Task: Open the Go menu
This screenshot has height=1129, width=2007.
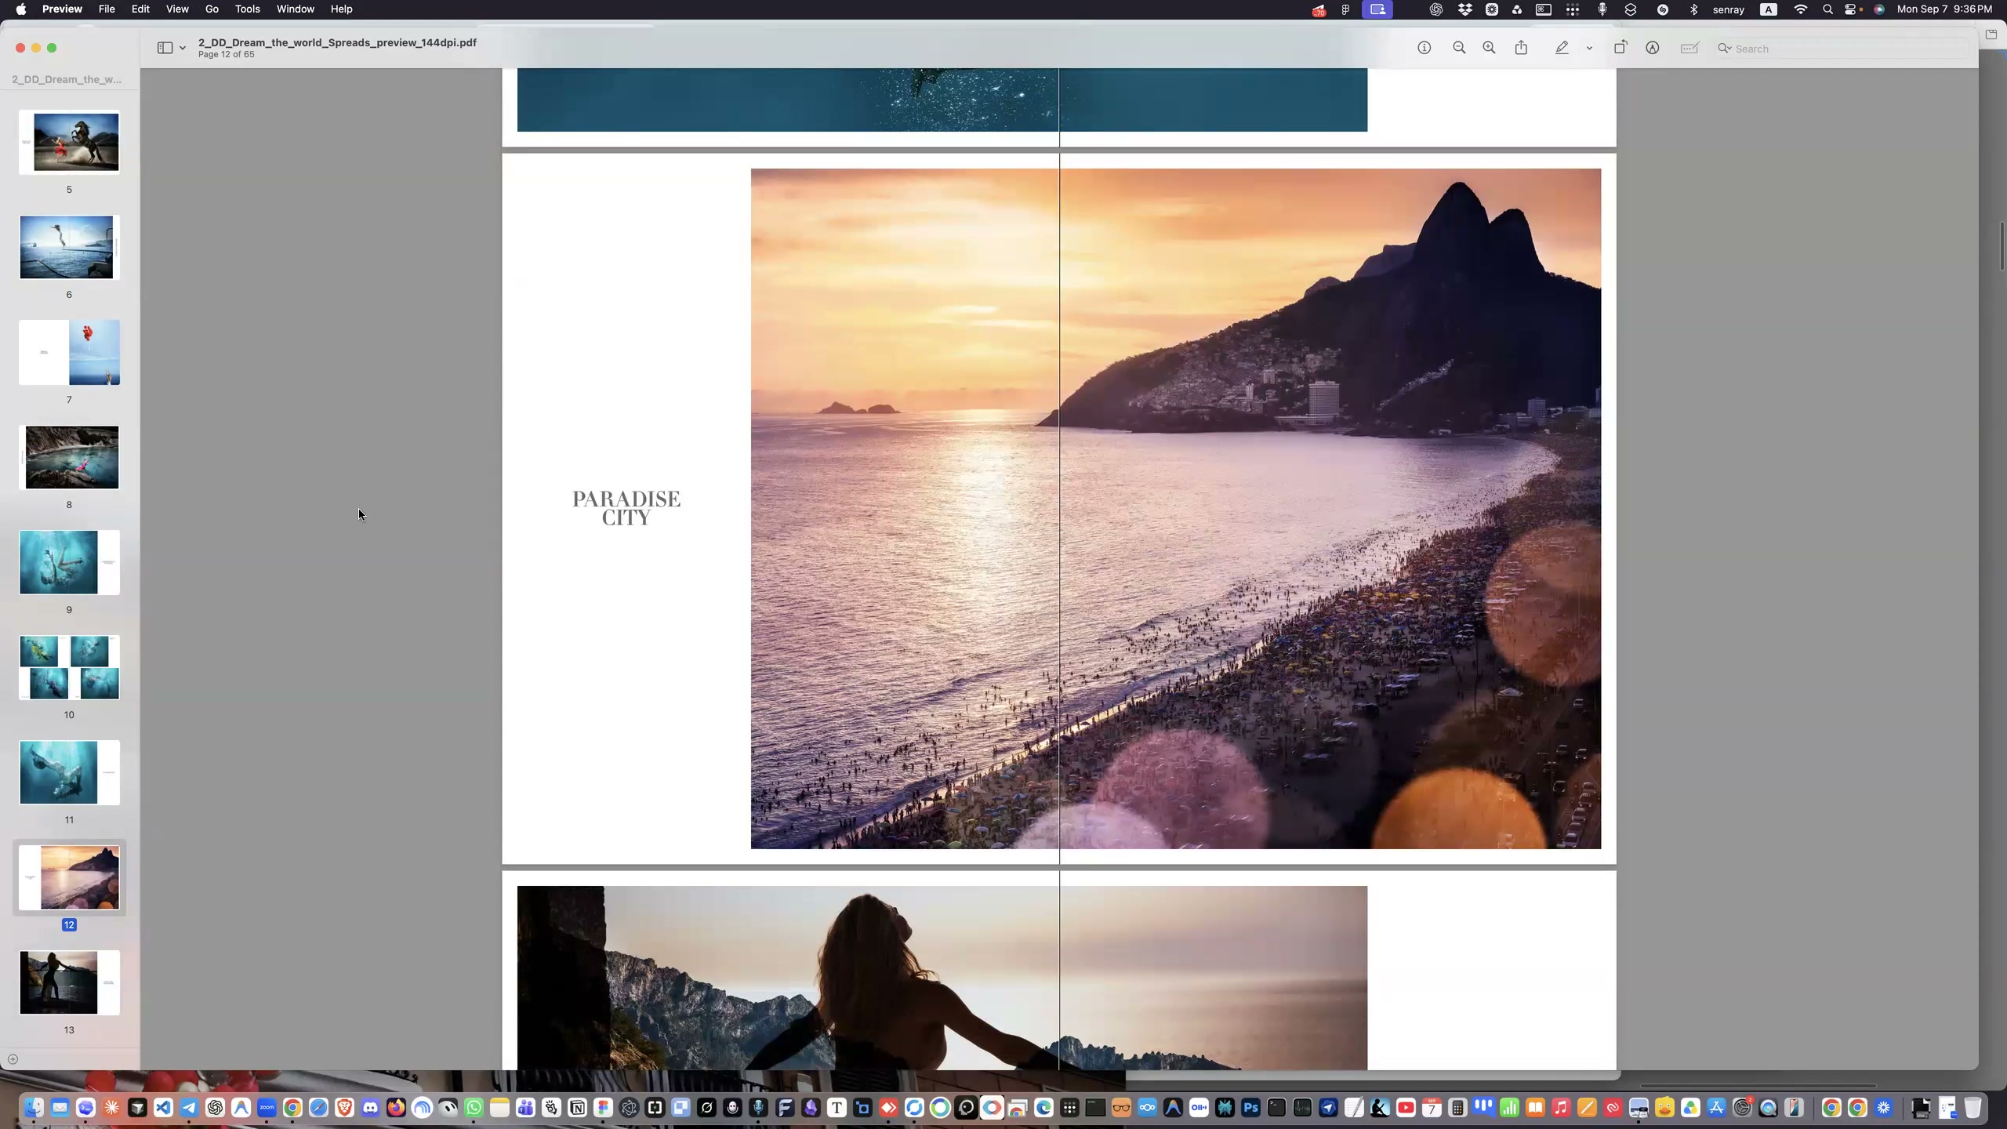Action: pyautogui.click(x=212, y=9)
